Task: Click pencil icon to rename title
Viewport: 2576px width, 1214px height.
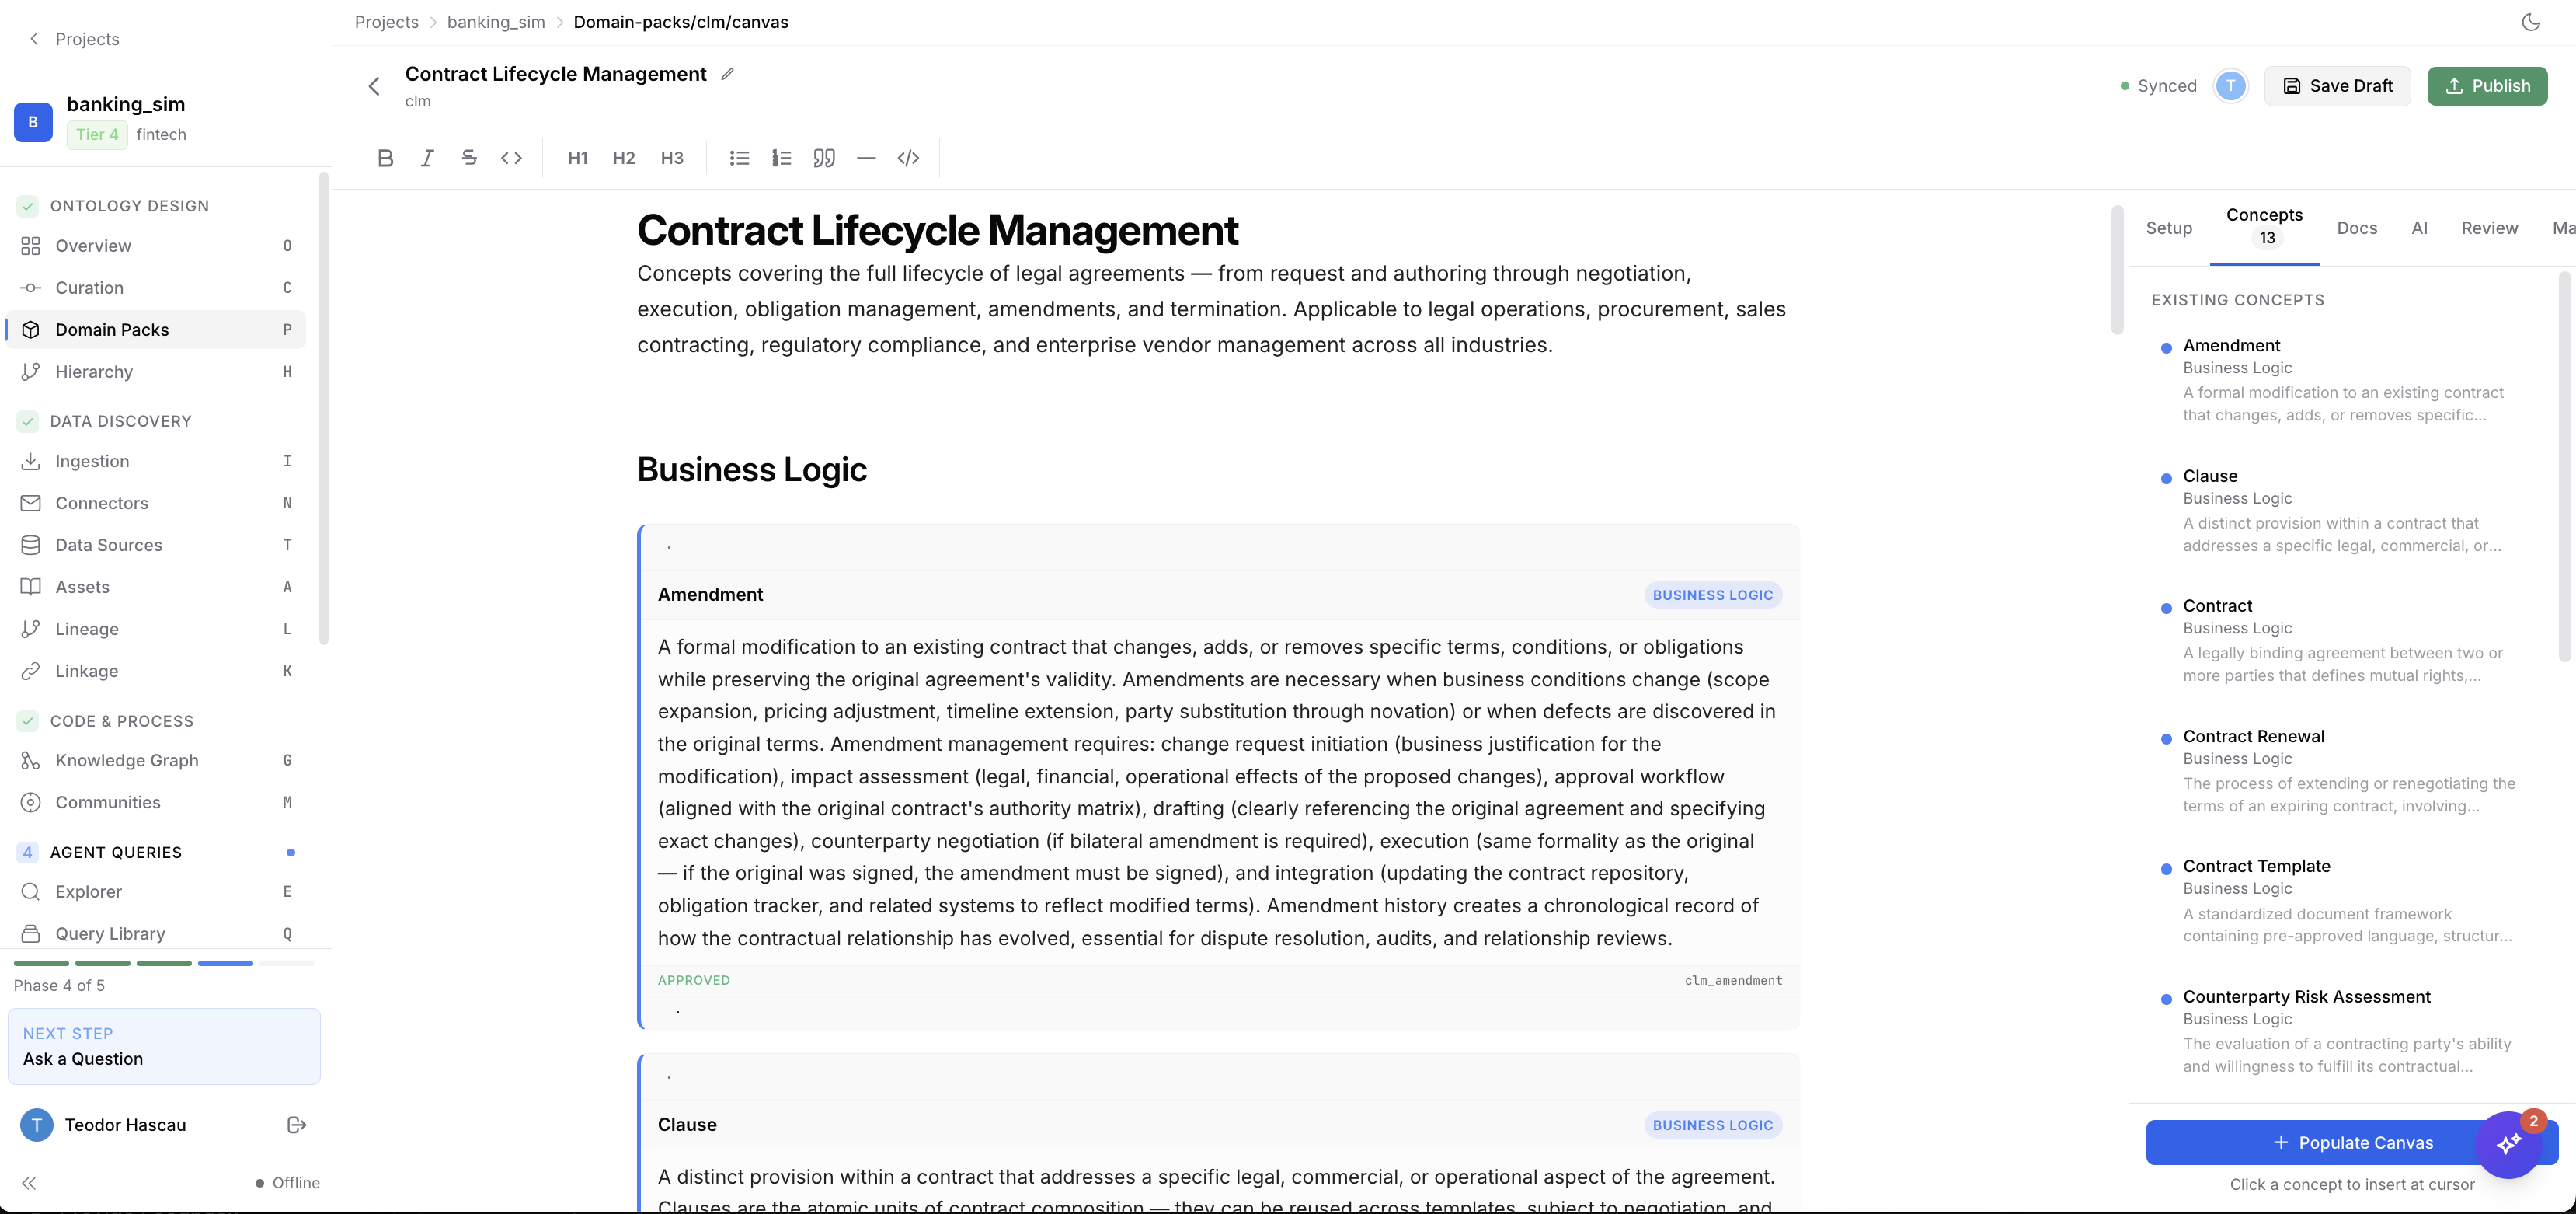Action: (728, 74)
